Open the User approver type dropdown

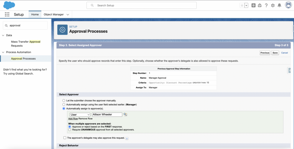pyautogui.click(x=80, y=114)
